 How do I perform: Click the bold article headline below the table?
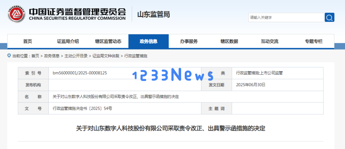[170, 128]
